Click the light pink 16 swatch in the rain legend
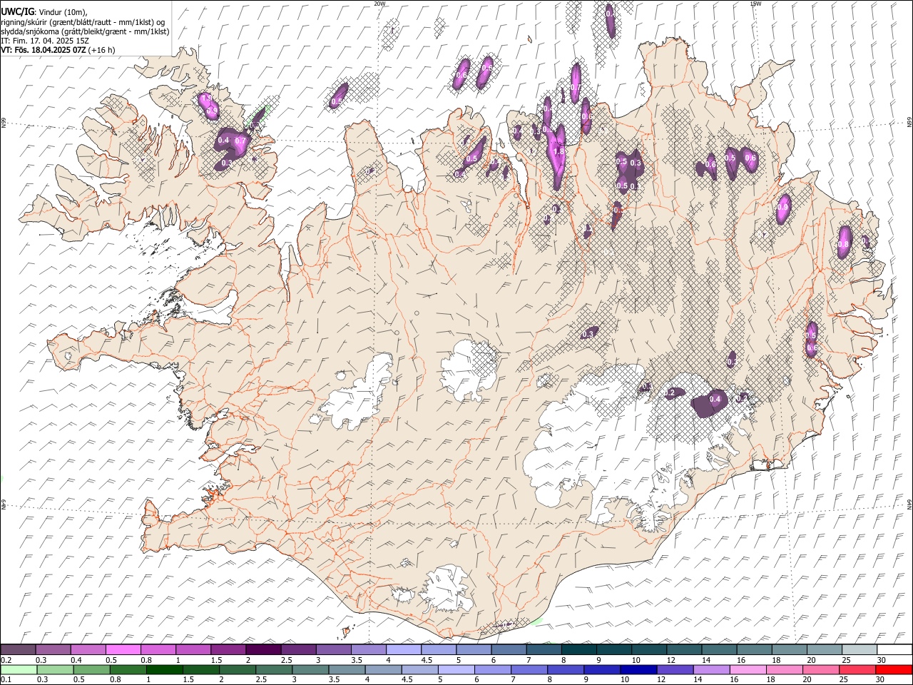 (x=748, y=670)
